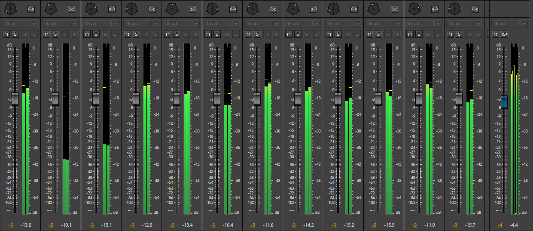Click the volume fader handle on the -13.4 channel

(x=176, y=99)
